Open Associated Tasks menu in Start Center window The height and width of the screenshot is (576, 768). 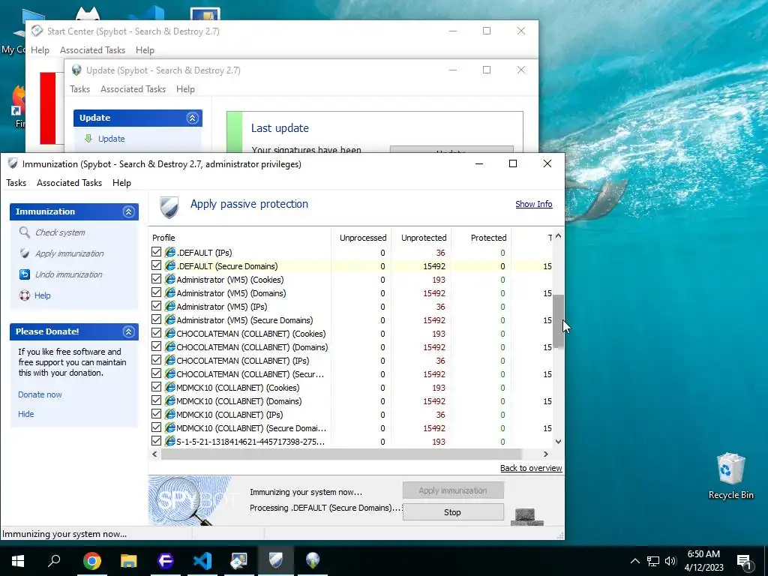tap(92, 50)
